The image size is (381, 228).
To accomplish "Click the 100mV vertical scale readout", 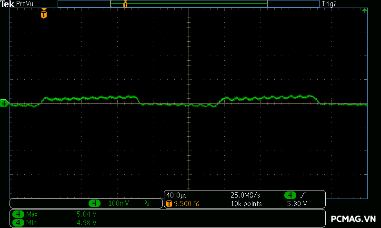I will (119, 203).
